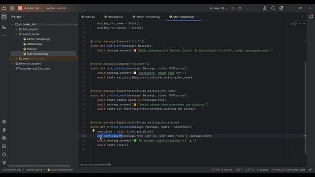315x177 pixels.
Task: Go to previous highlighted problem arrow
Action: coord(300,24)
